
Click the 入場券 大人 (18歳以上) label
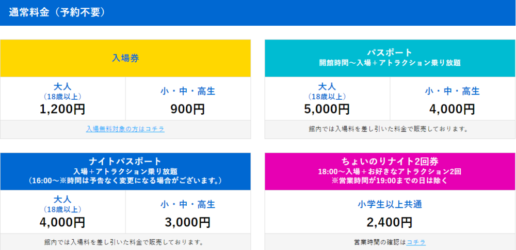pos(62,91)
